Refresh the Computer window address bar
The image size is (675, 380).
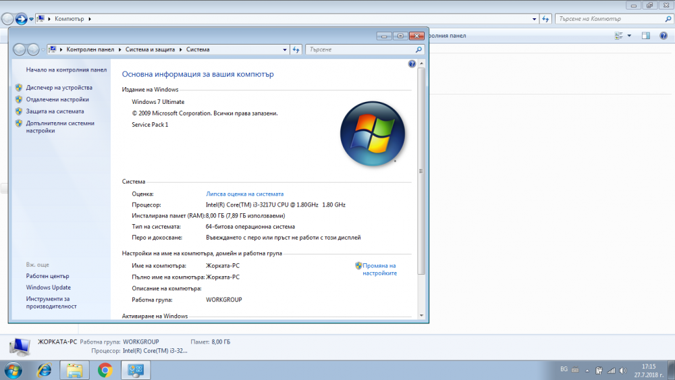click(x=545, y=19)
